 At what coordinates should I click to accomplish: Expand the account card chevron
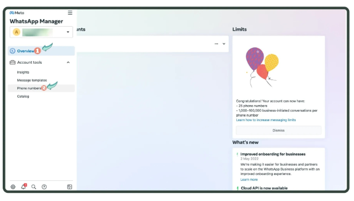pyautogui.click(x=224, y=44)
